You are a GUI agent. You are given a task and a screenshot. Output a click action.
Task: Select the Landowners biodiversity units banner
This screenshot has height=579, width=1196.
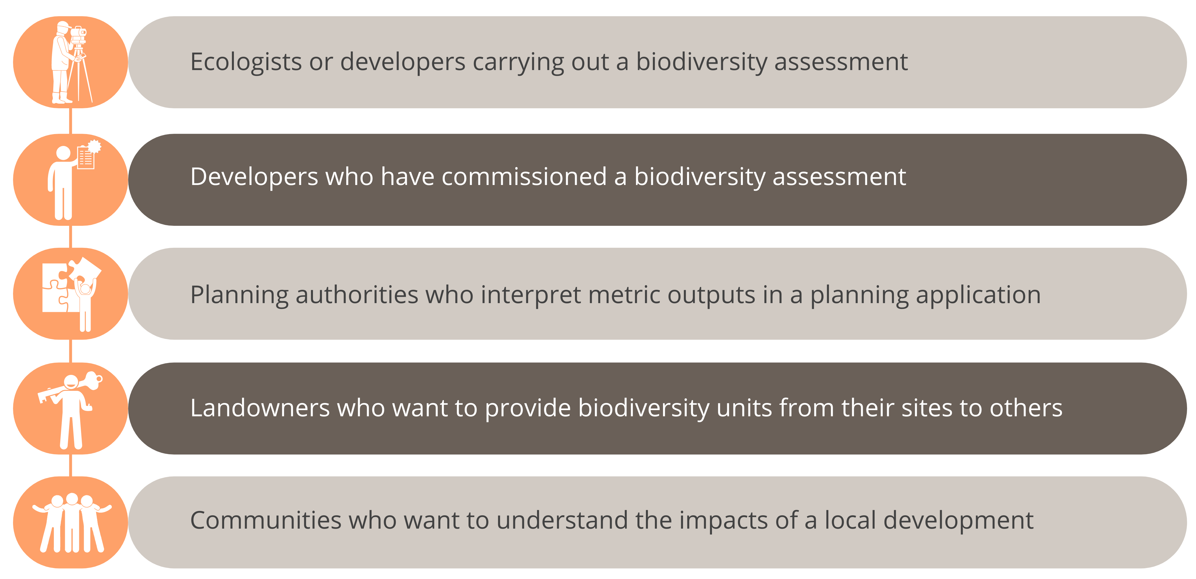(x=657, y=408)
